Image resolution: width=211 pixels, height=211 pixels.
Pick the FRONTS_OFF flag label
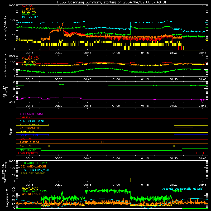click(x=28, y=150)
